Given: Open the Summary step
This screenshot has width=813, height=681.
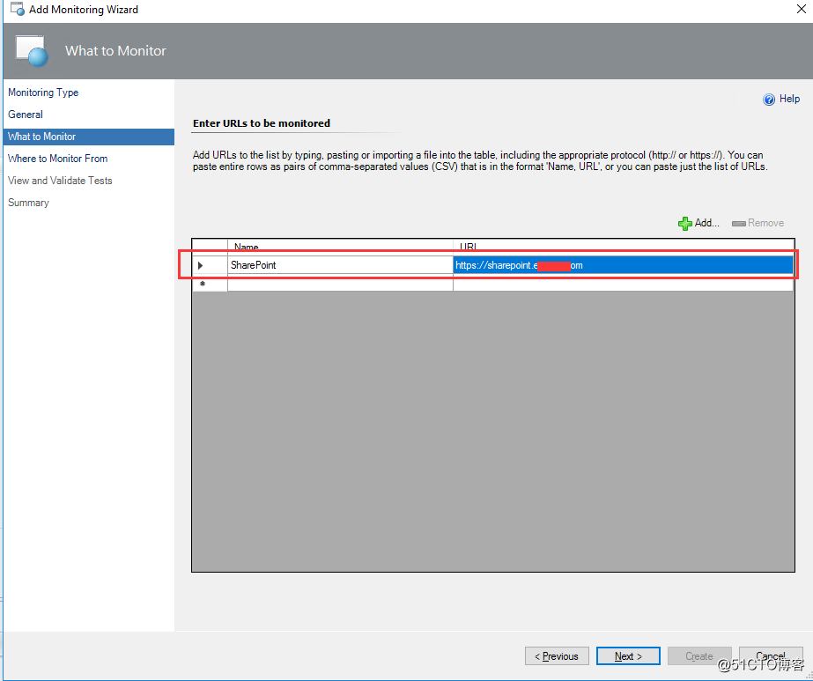Looking at the screenshot, I should (x=28, y=203).
